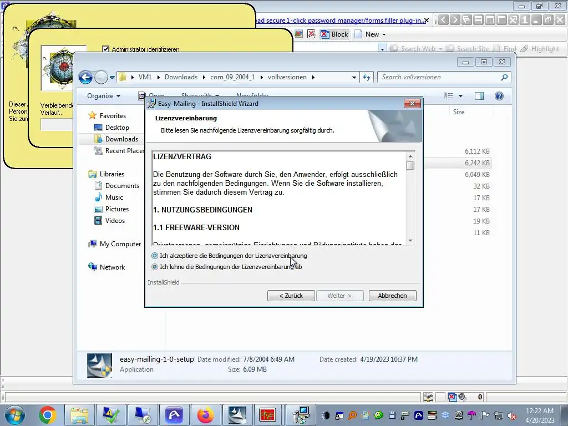The width and height of the screenshot is (568, 426).
Task: Close the password manager link bar
Action: pos(427,21)
